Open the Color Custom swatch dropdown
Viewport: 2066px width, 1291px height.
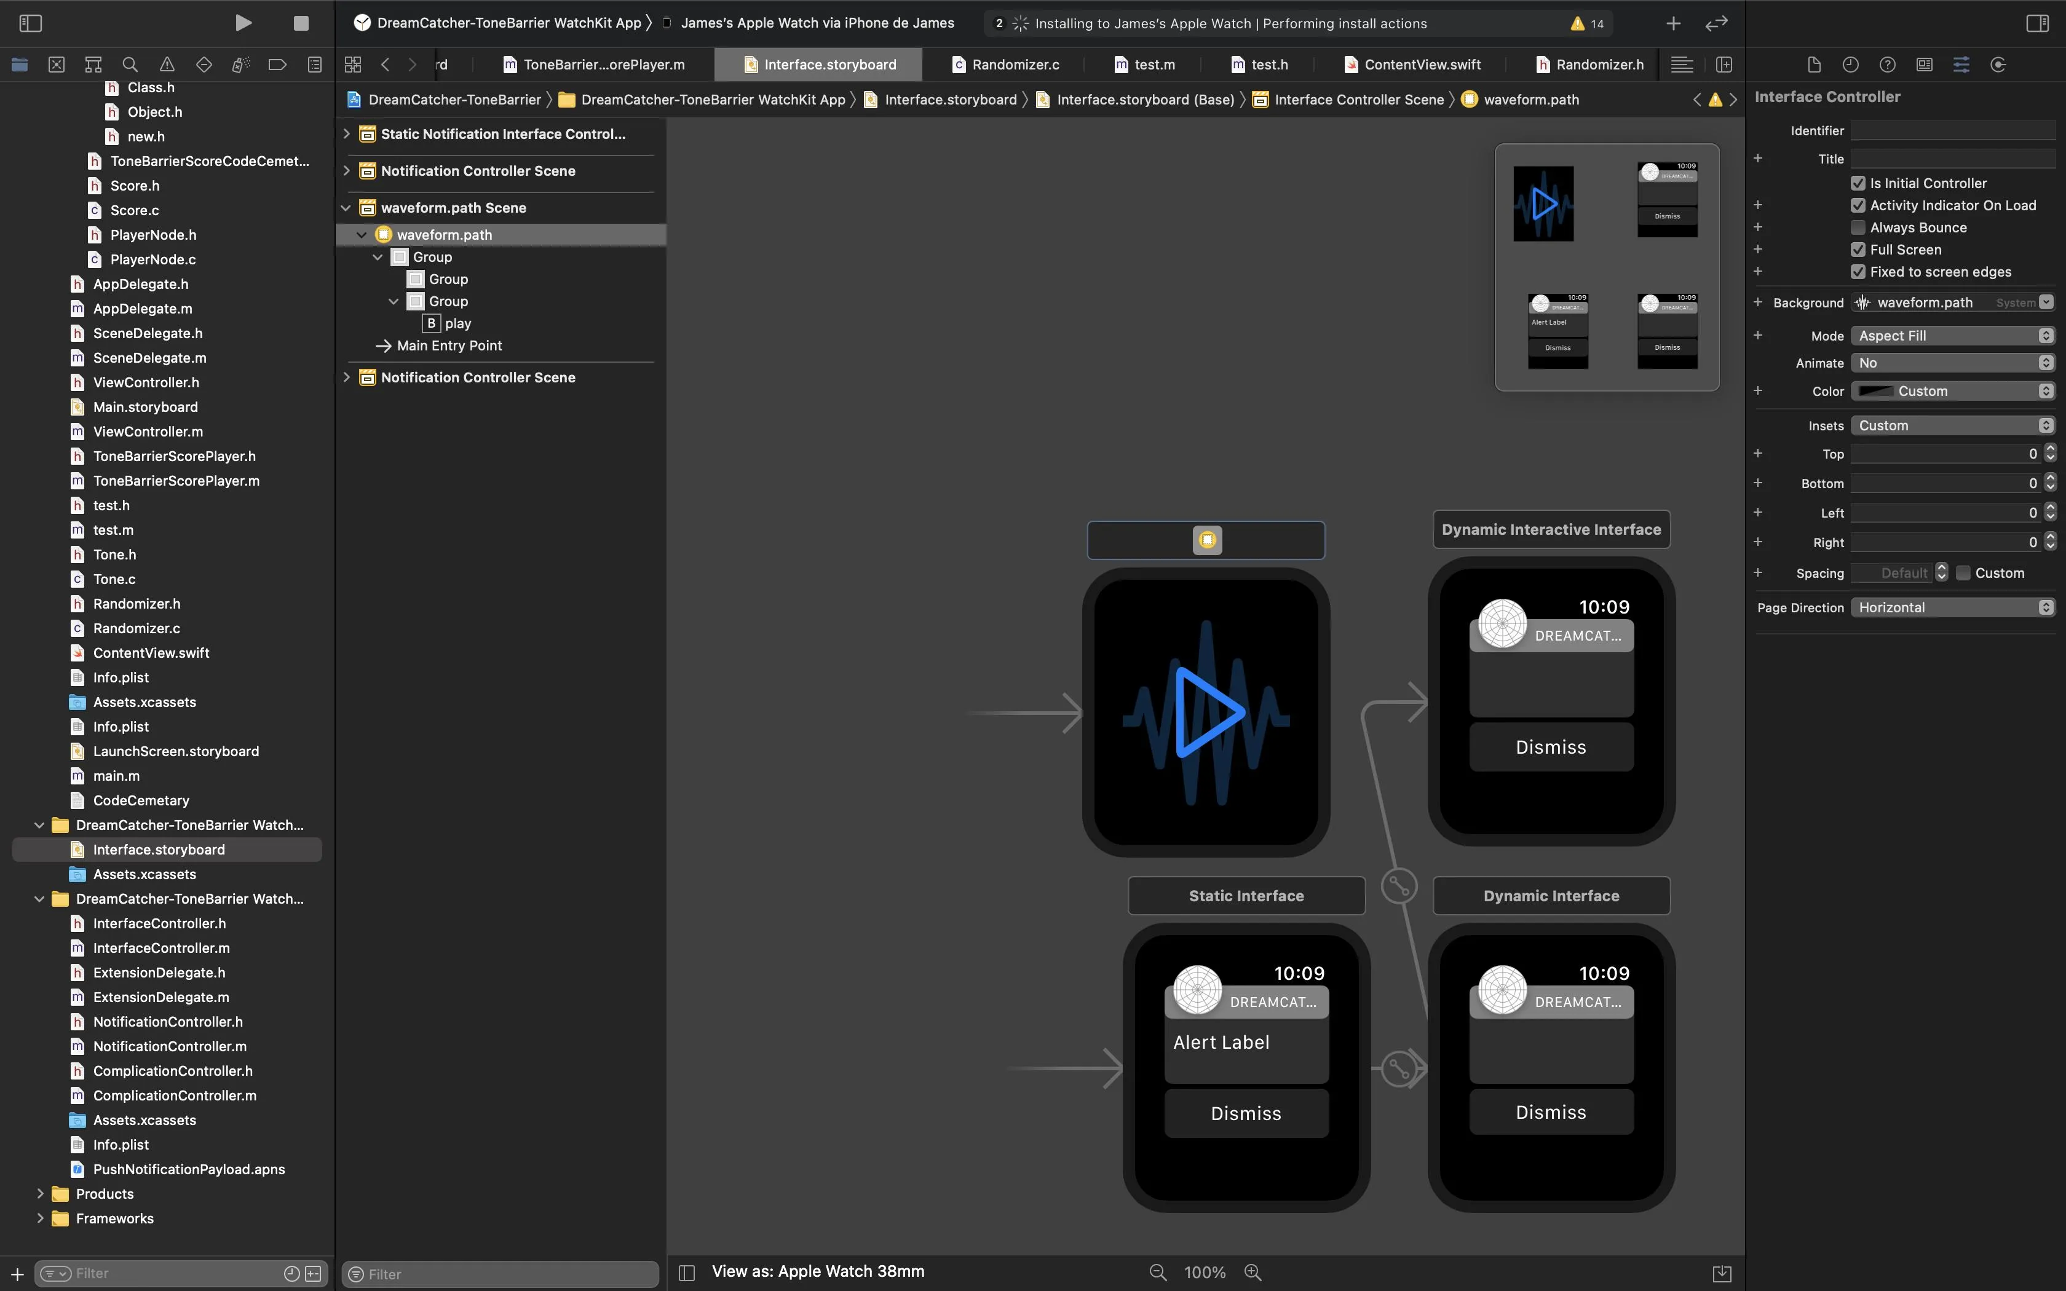point(1952,391)
